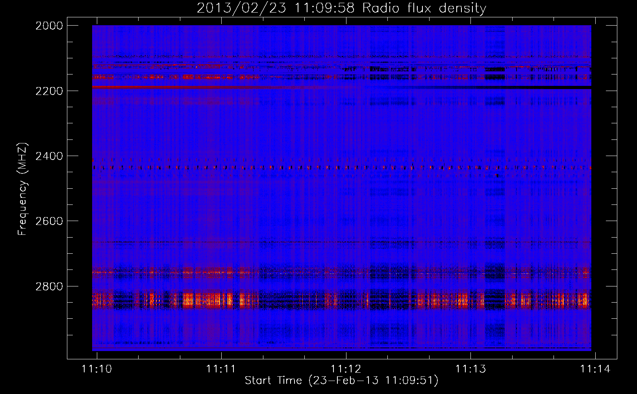Click the 11:11 time tick label
The height and width of the screenshot is (394, 637).
221,369
